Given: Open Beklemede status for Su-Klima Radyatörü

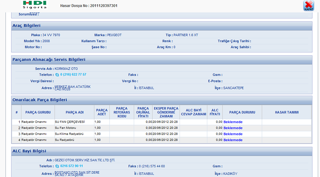Looking at the screenshot, I should [x=233, y=134].
